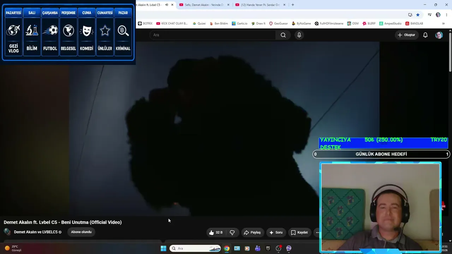Viewport: 452px width, 254px height.
Task: Open the Draw It bookmark
Action: coord(258,24)
